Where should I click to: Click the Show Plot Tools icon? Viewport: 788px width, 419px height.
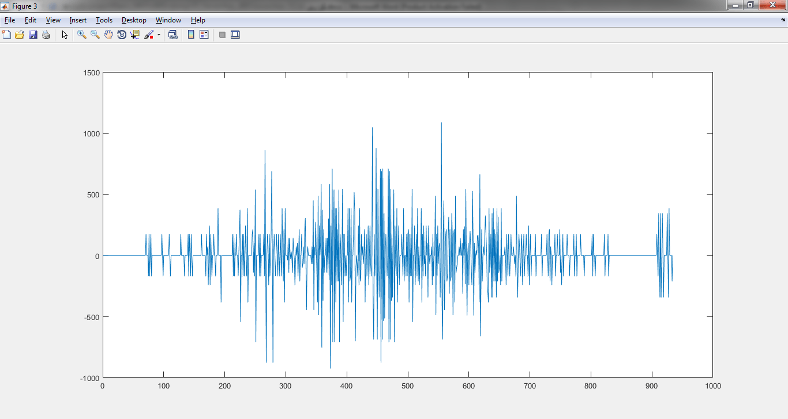pyautogui.click(x=235, y=35)
